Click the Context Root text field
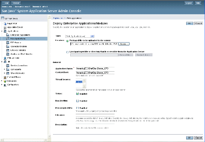 (x=95, y=73)
